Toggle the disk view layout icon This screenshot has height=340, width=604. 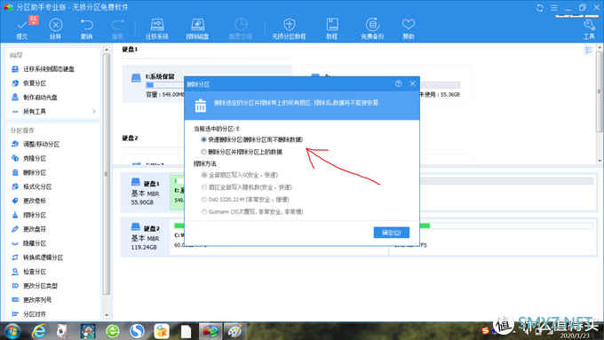pos(588,50)
